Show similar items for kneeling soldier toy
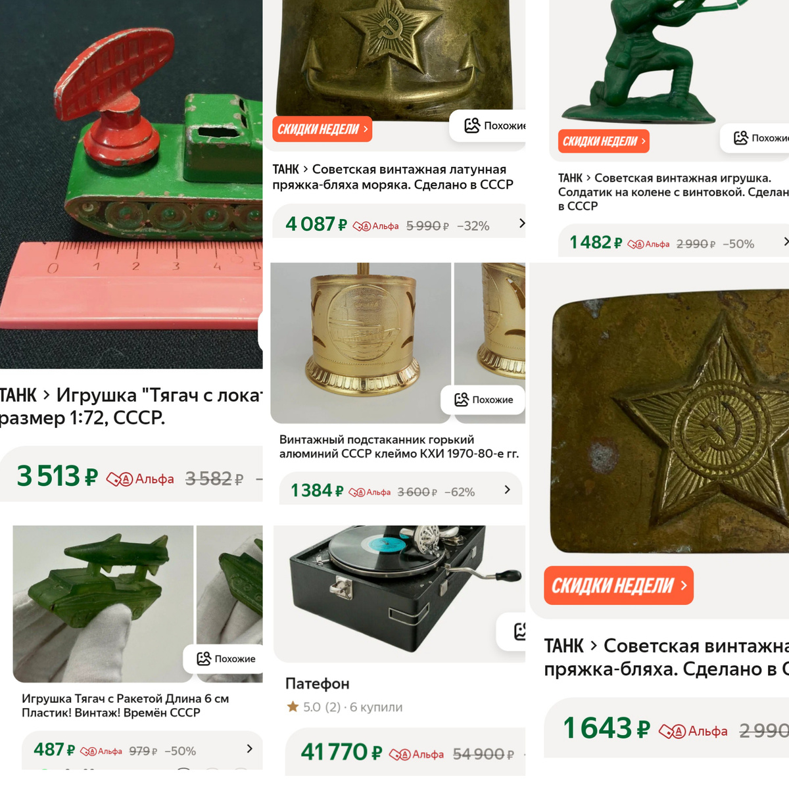 click(755, 138)
